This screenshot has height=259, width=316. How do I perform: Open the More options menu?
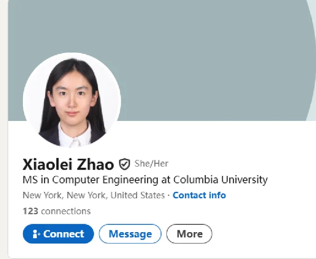coord(189,234)
